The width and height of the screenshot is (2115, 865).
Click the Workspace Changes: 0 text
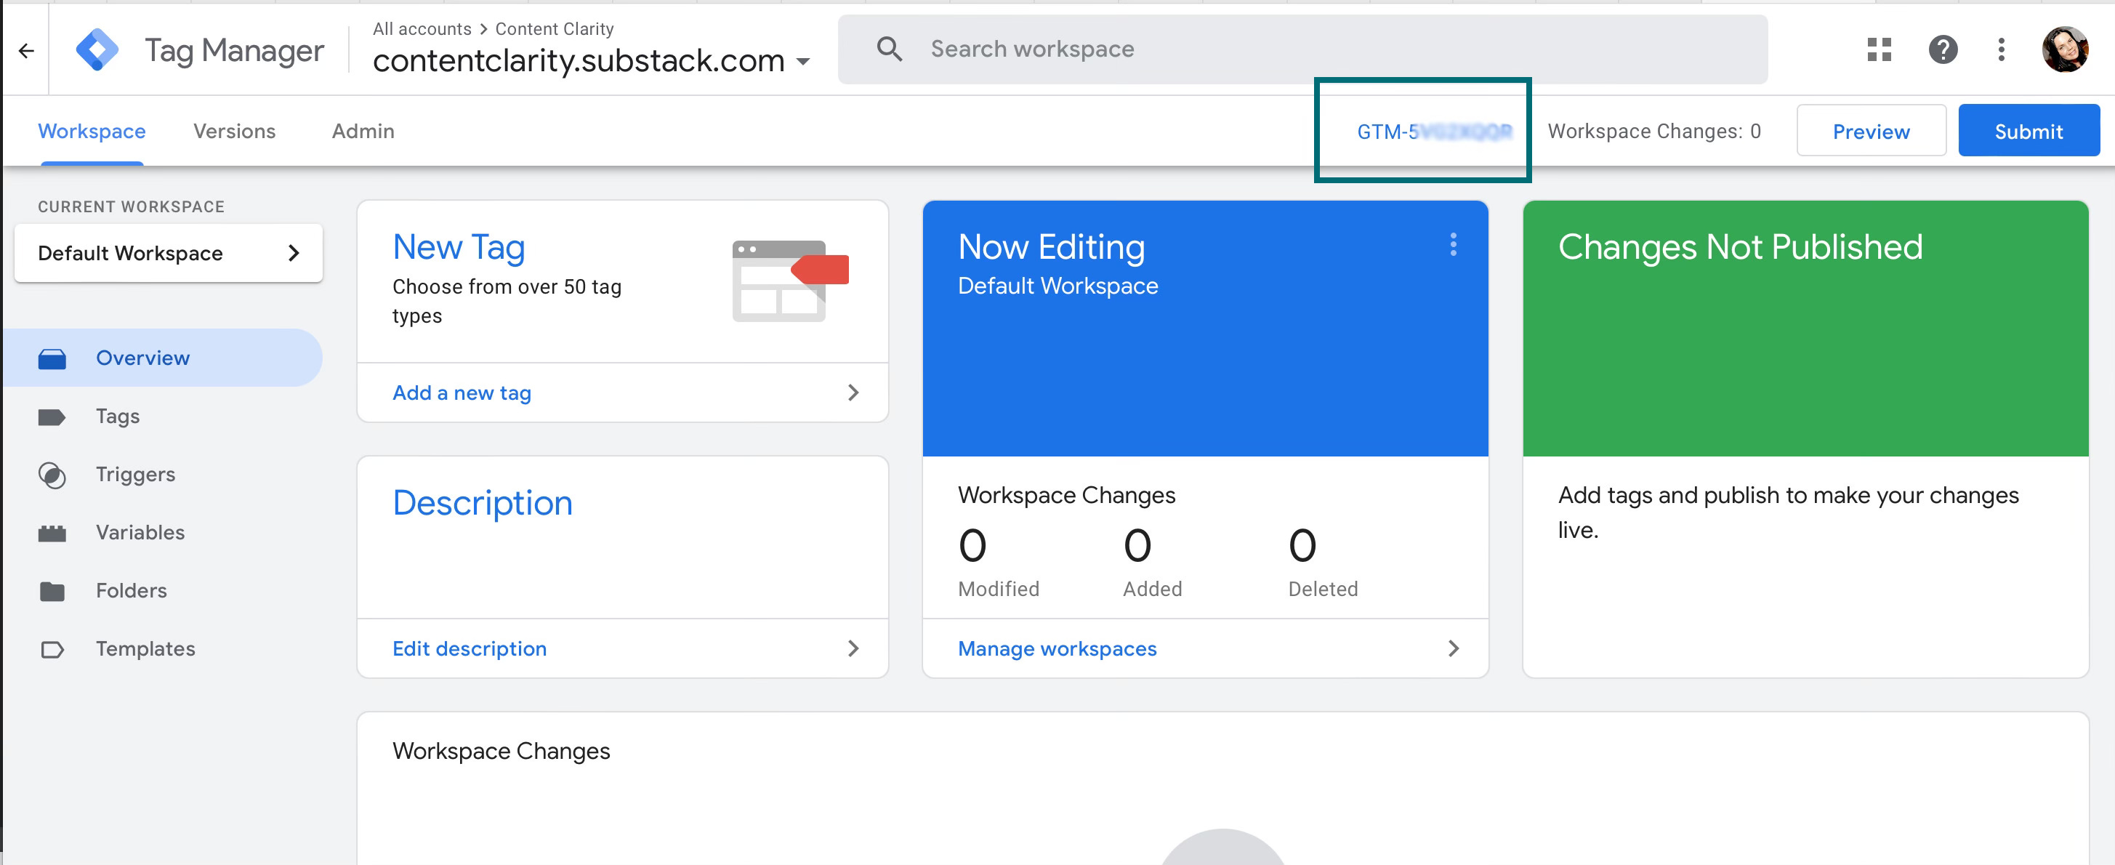[1653, 132]
